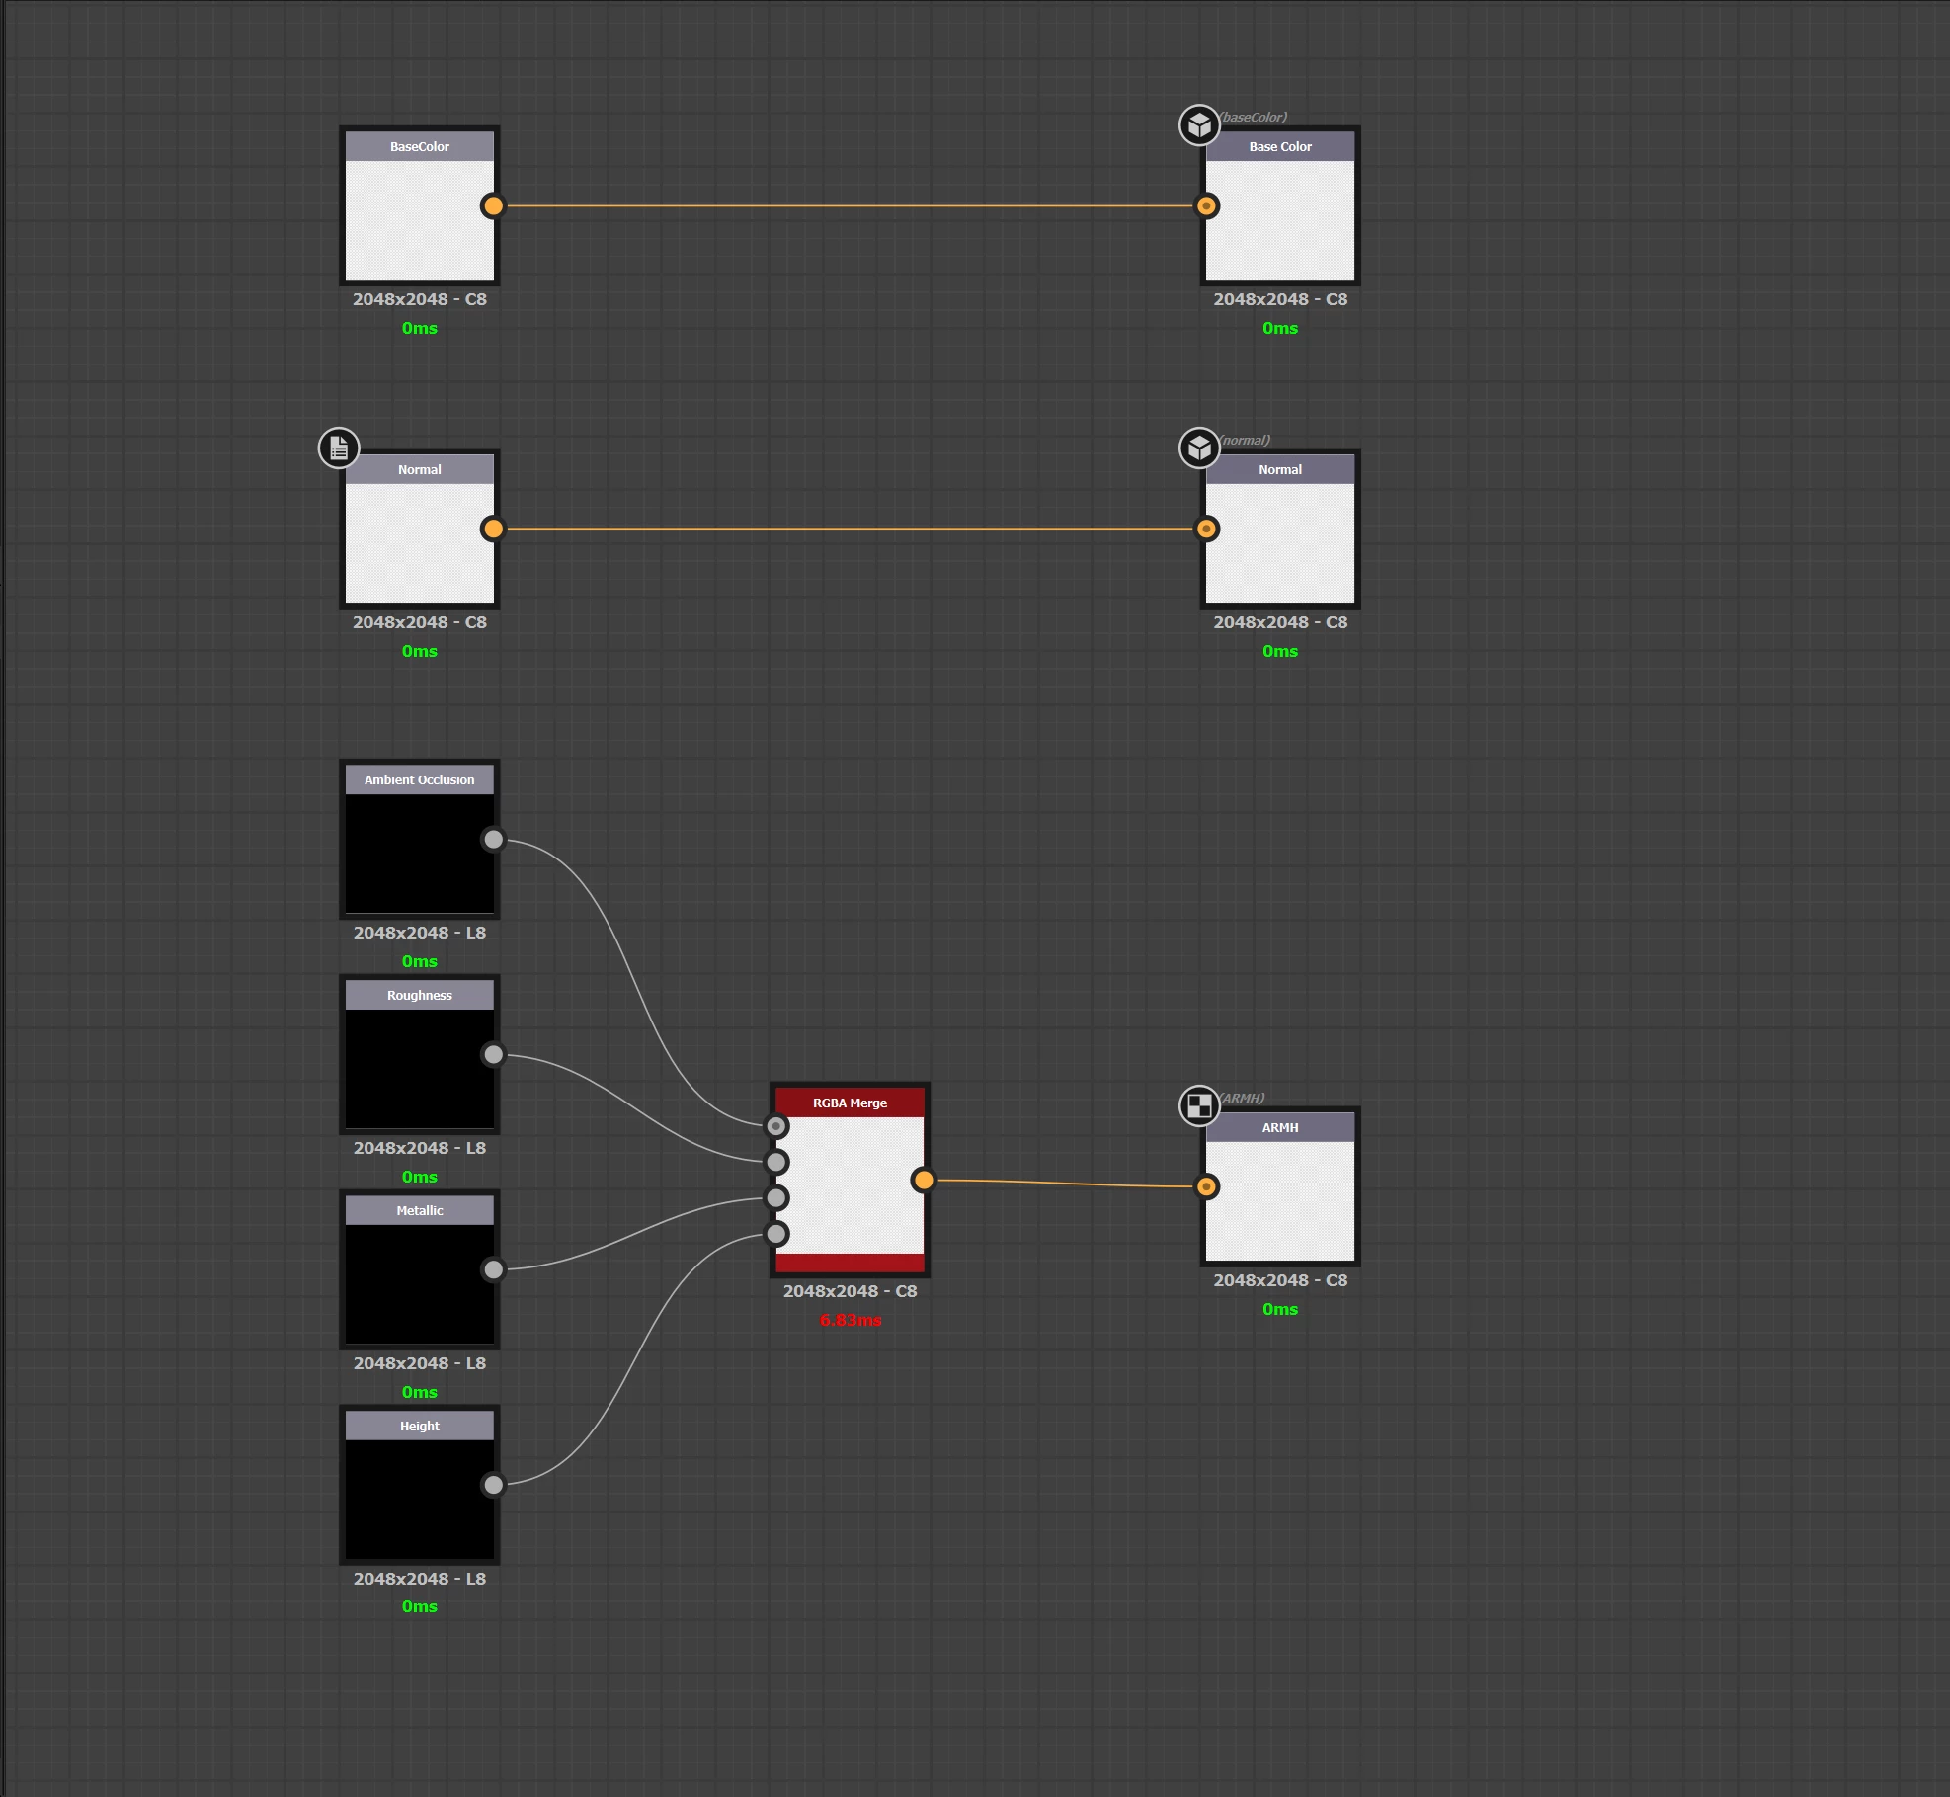Image resolution: width=1950 pixels, height=1797 pixels.
Task: Click the bottom input pin of RGBA Merge
Action: point(777,1234)
